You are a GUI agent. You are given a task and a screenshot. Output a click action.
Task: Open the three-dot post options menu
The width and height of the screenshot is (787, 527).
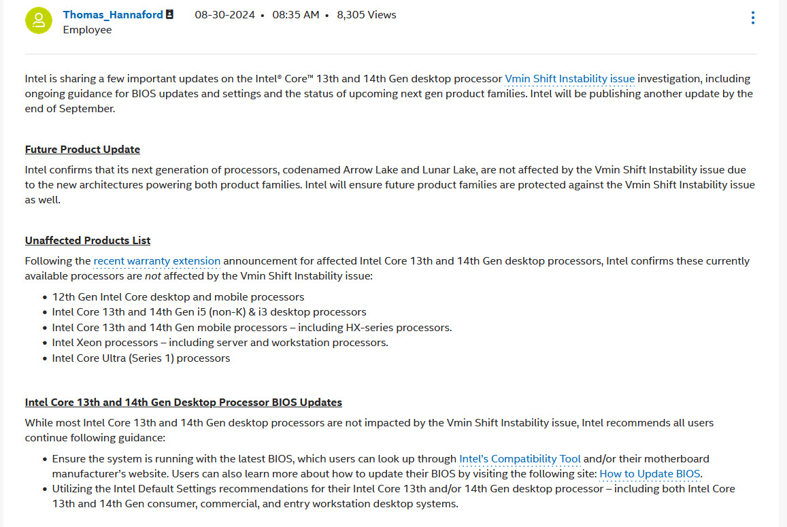(x=752, y=18)
